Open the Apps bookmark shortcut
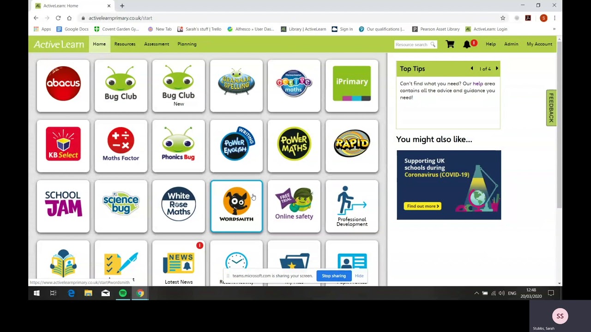Viewport: 591px width, 332px height. pyautogui.click(x=42, y=29)
